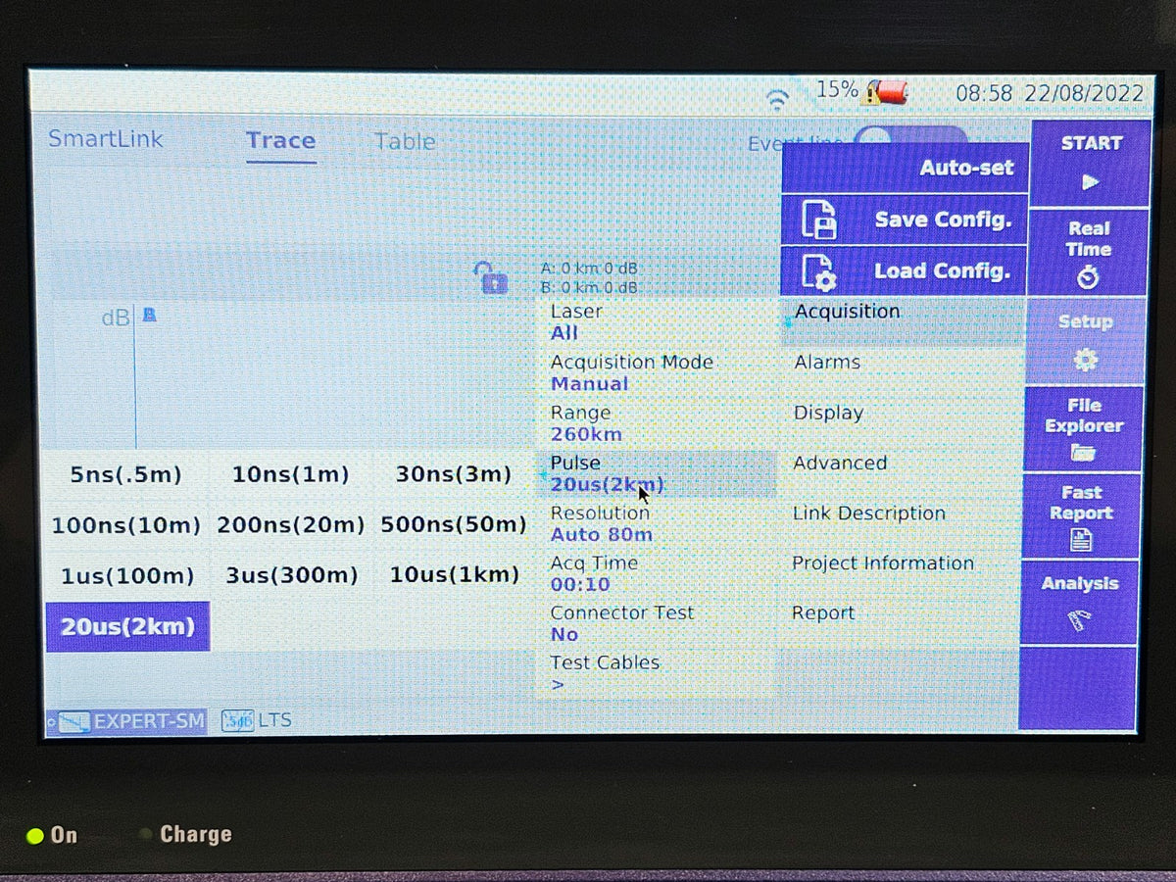This screenshot has height=882, width=1176.
Task: Choose the 500ns(50m) pulse width
Action: pos(454,525)
